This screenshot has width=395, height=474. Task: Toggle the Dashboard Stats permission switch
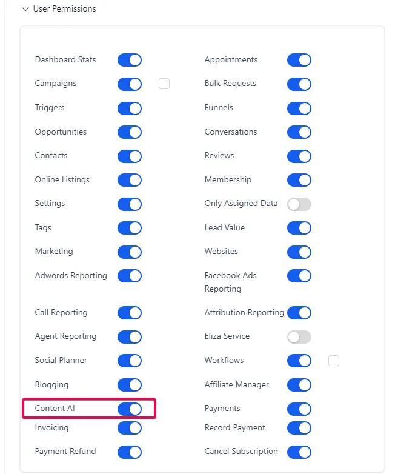[x=130, y=60]
